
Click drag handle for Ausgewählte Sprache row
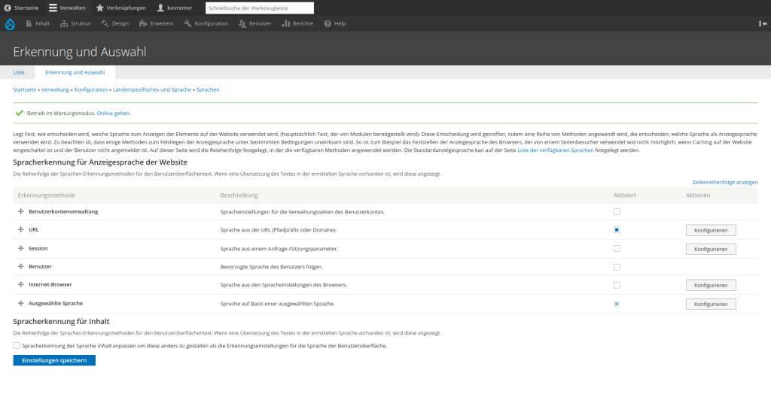pyautogui.click(x=20, y=304)
